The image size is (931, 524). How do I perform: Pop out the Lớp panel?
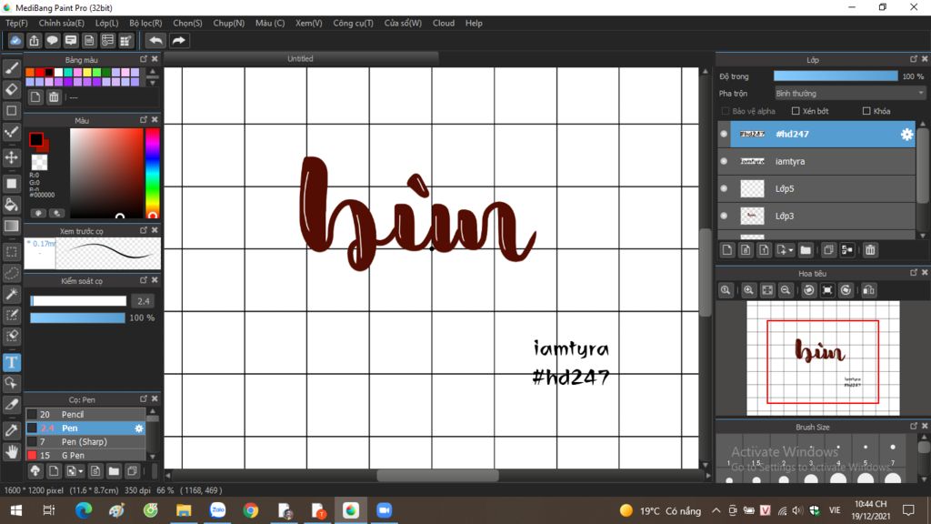pos(913,59)
